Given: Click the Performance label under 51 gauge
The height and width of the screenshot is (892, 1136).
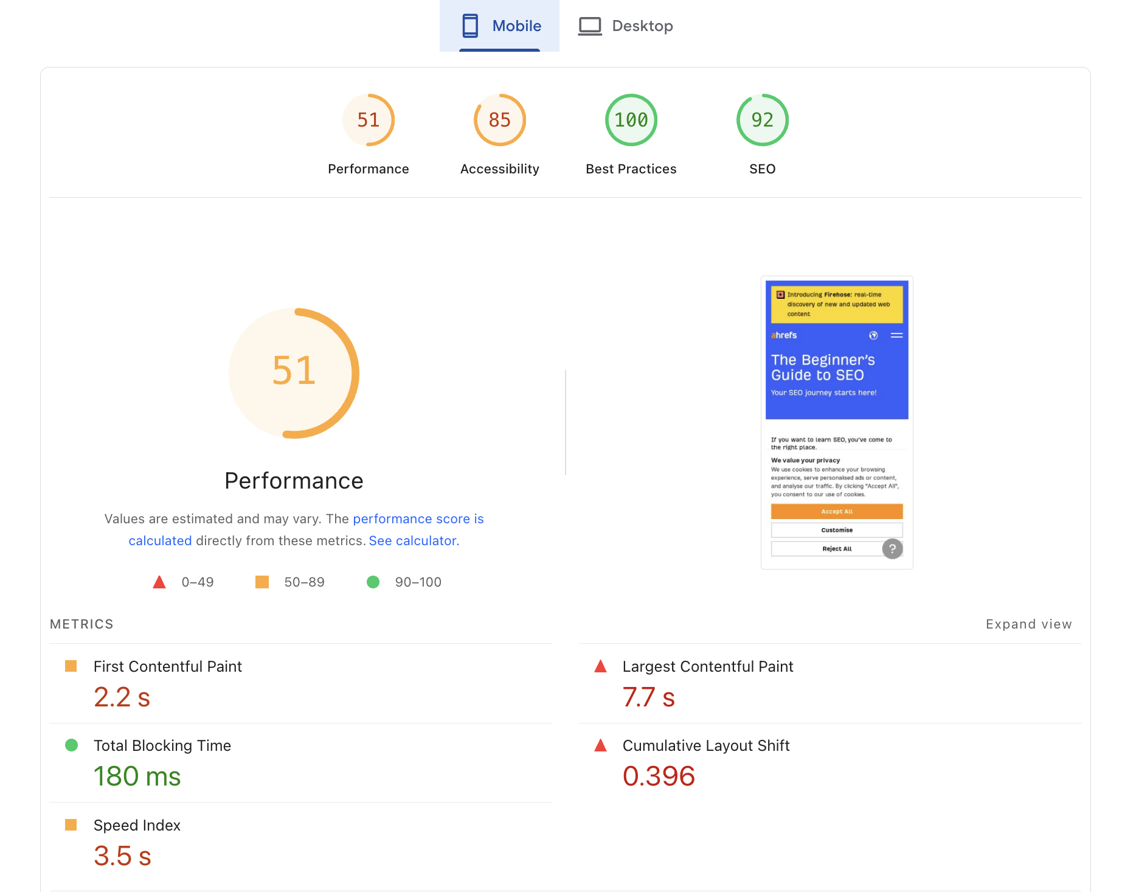Looking at the screenshot, I should point(369,169).
